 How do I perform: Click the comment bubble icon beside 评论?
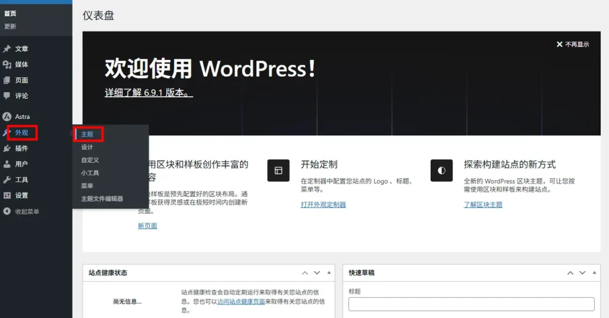tap(7, 96)
